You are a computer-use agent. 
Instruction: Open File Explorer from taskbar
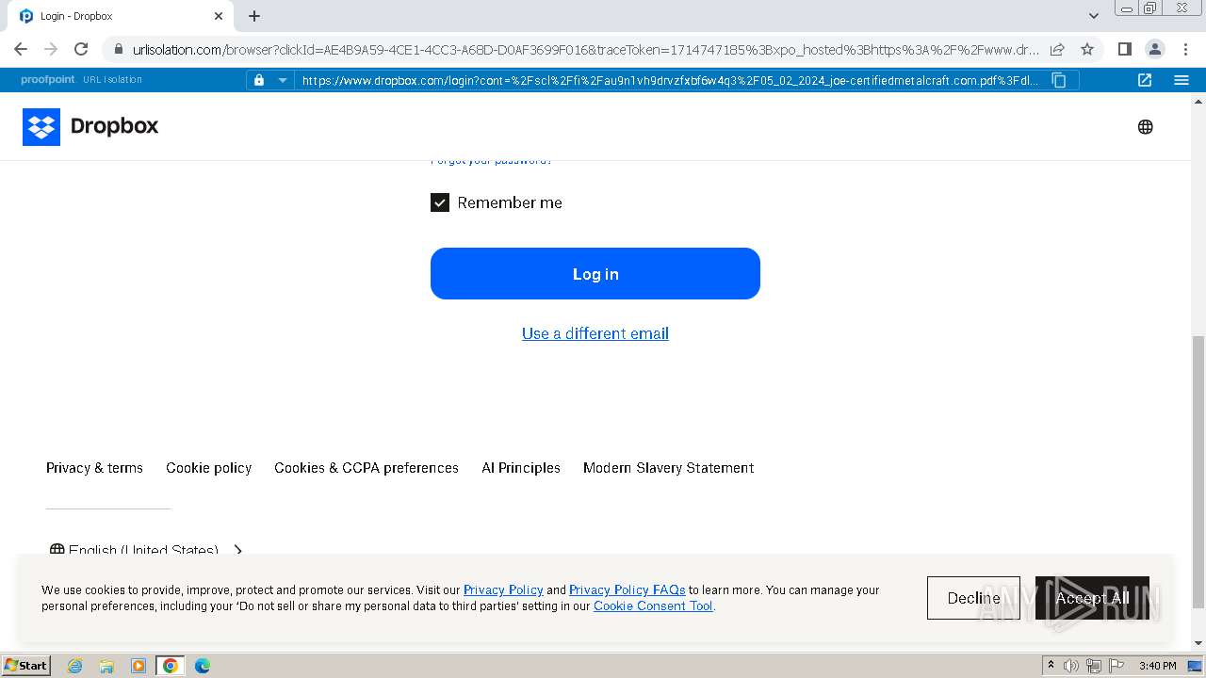coord(106,666)
